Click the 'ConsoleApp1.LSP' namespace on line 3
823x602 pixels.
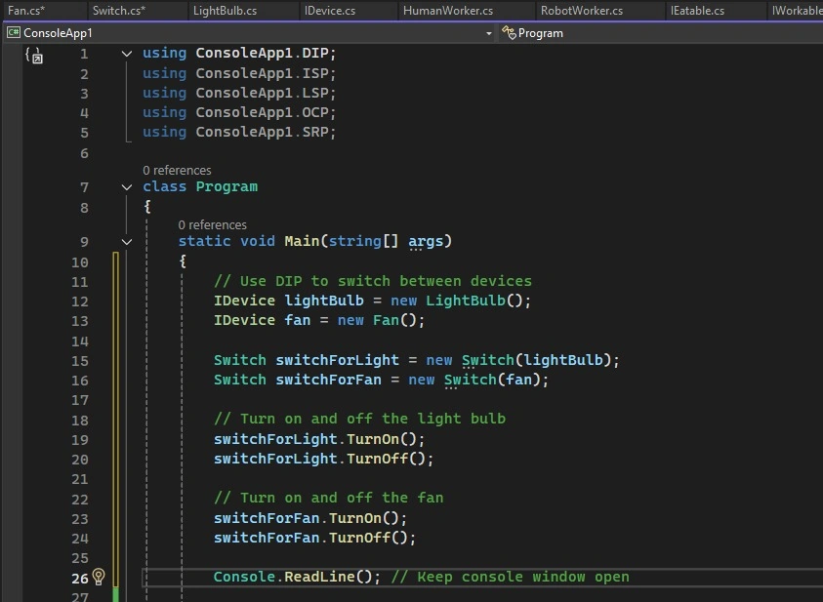click(x=262, y=93)
